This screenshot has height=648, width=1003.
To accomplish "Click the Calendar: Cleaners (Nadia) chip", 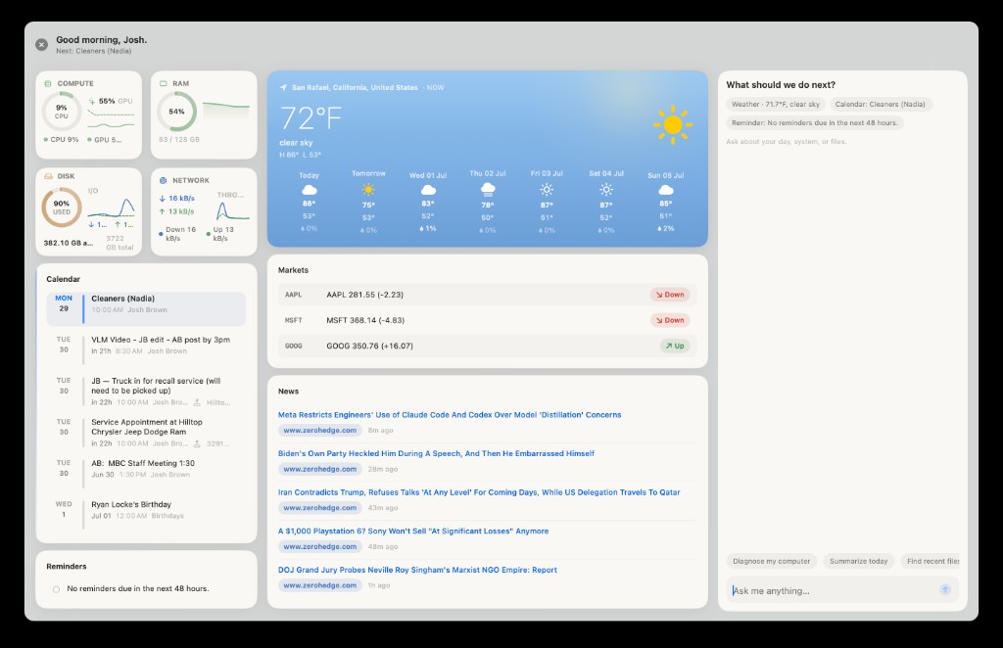I will 881,104.
